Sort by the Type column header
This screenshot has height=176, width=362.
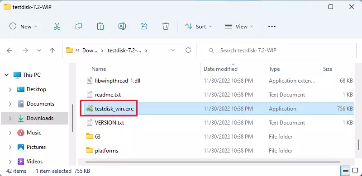(x=274, y=69)
